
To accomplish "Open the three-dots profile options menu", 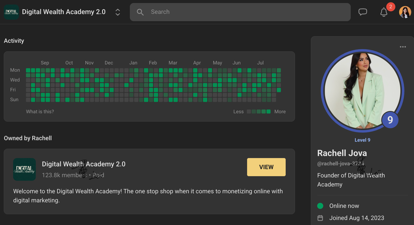I will tap(403, 47).
